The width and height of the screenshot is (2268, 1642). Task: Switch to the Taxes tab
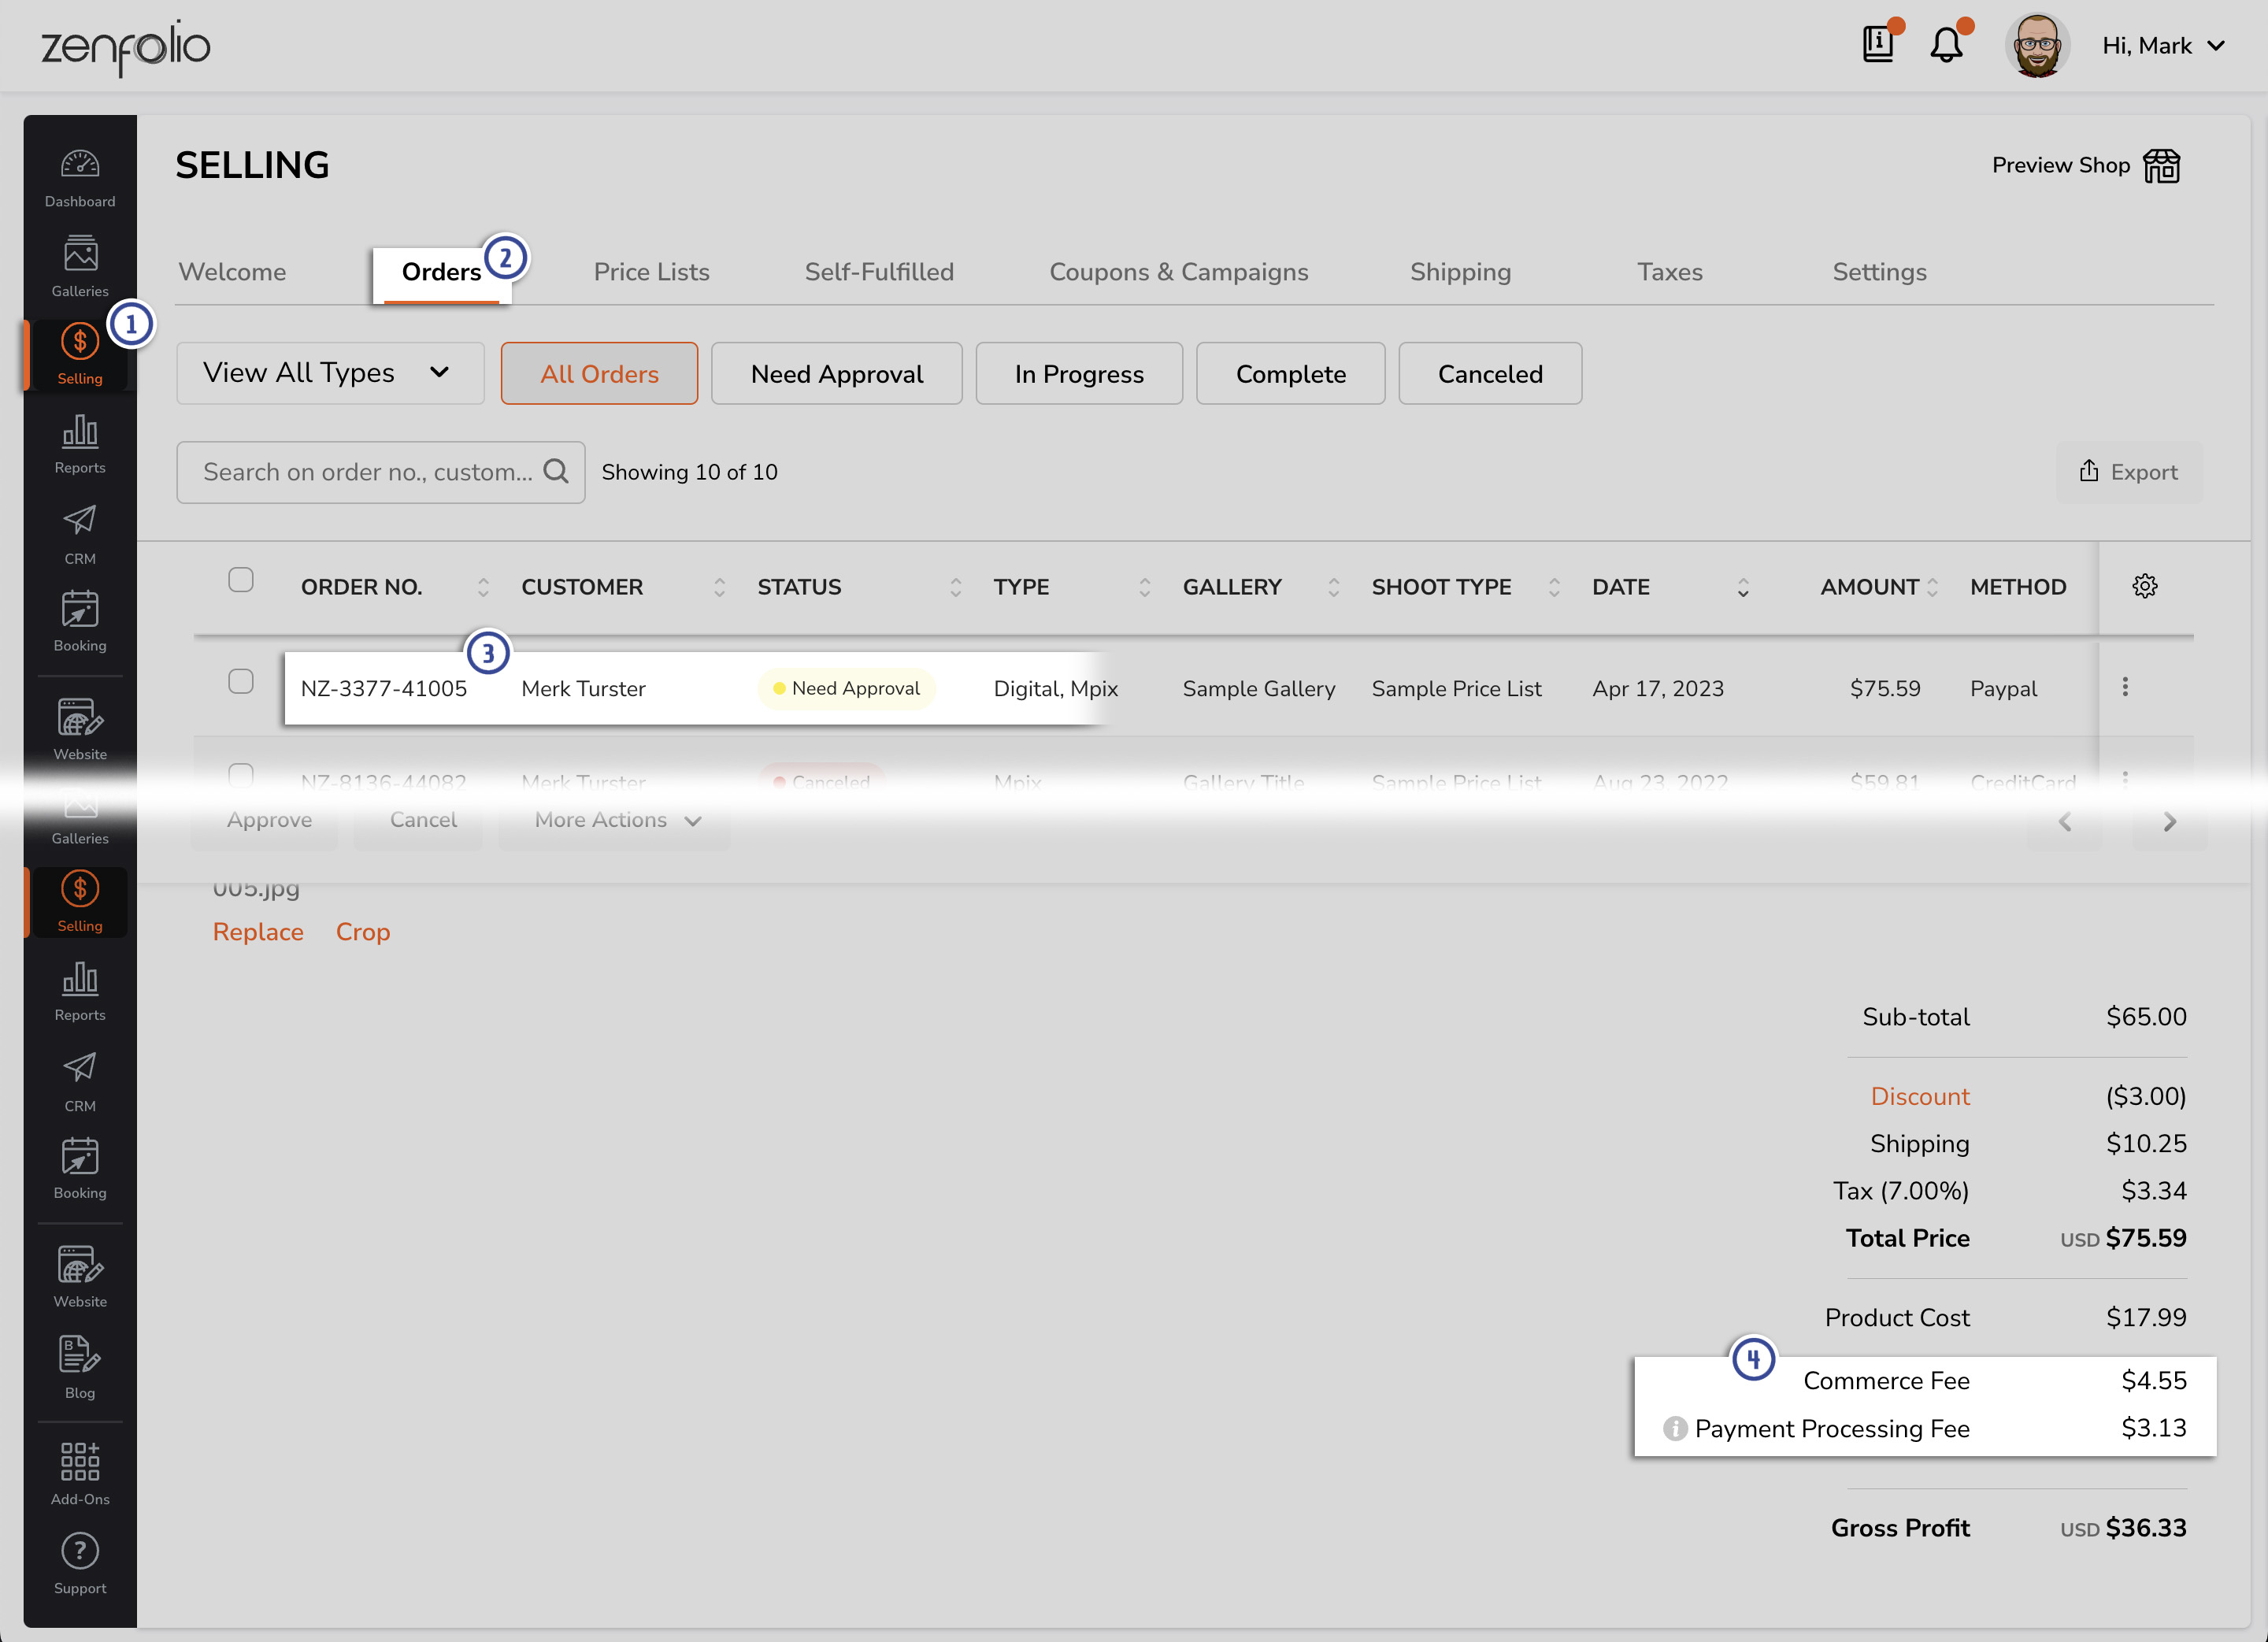pos(1669,272)
